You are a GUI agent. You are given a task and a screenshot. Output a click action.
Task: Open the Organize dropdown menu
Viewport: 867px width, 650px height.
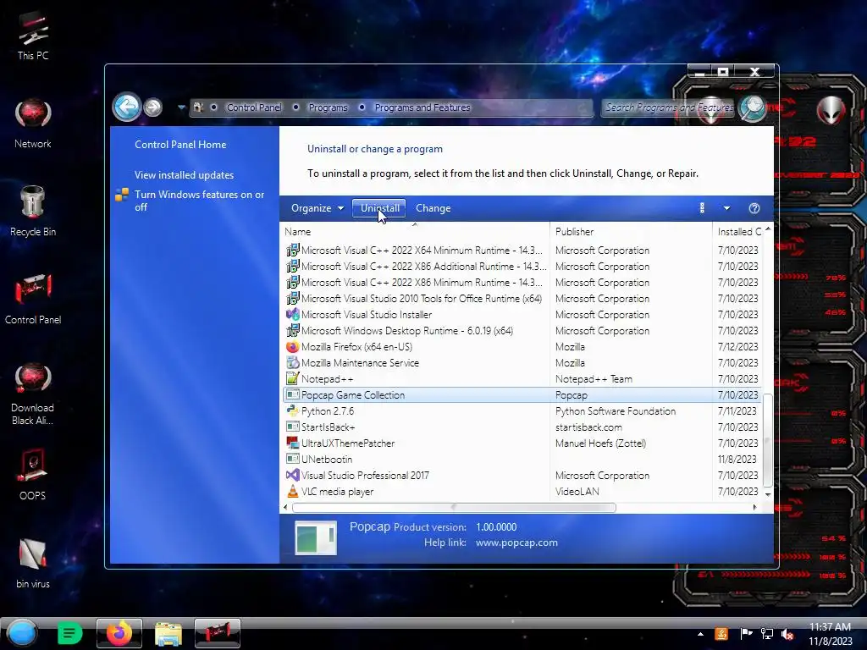coord(318,208)
